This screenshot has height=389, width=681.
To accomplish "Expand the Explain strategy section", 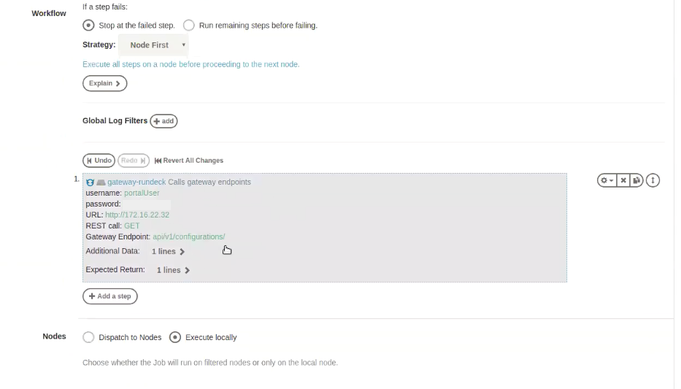I will click(x=104, y=83).
